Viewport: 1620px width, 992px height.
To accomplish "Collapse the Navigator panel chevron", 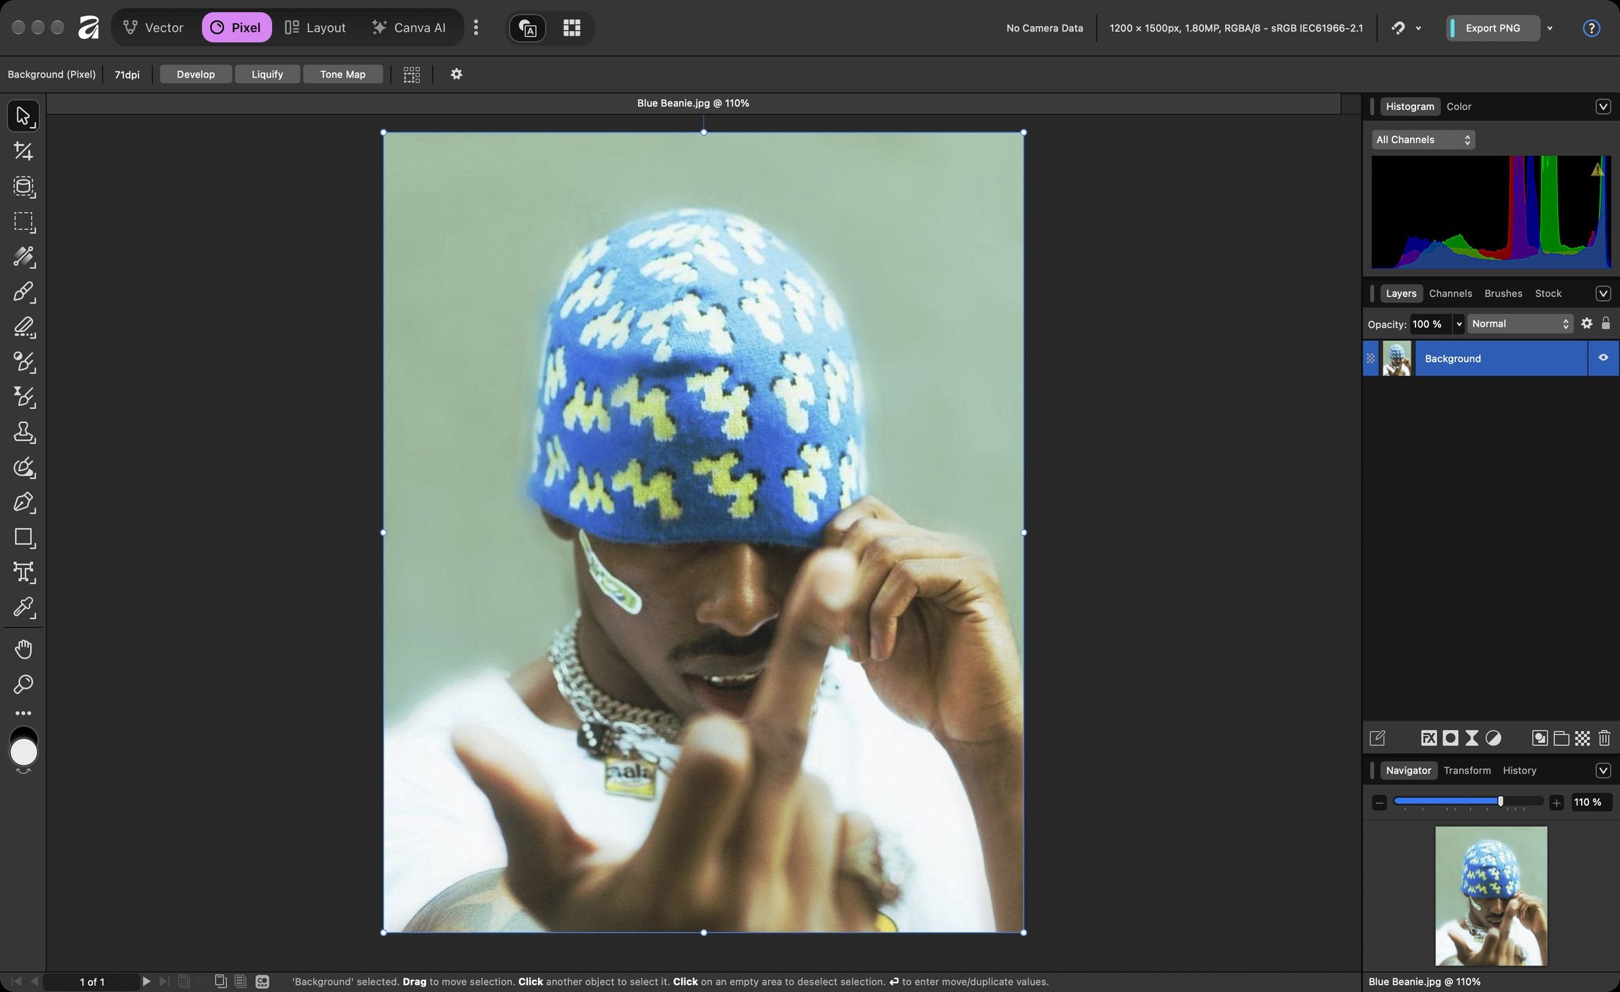I will 1603,770.
